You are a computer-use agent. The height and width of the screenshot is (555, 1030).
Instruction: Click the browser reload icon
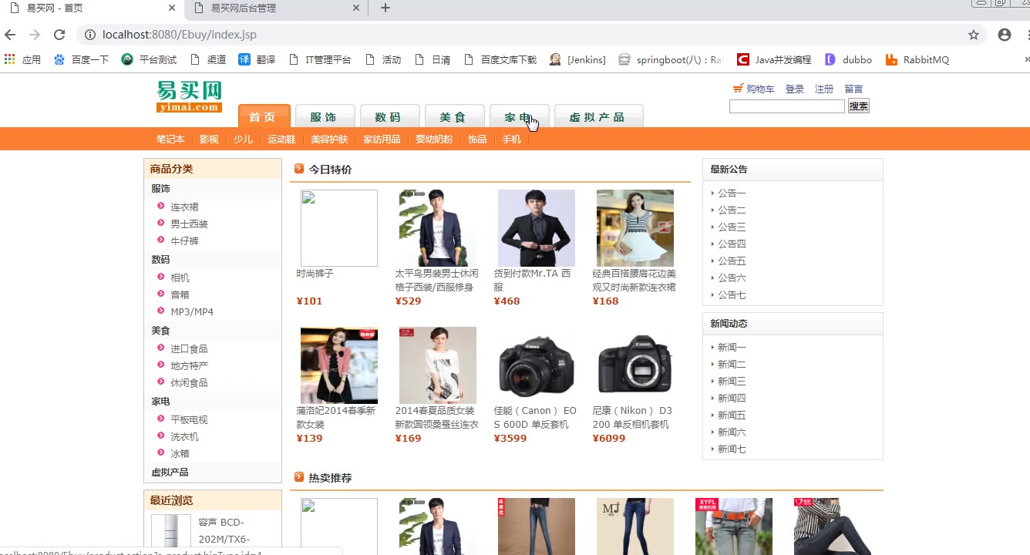pos(59,35)
